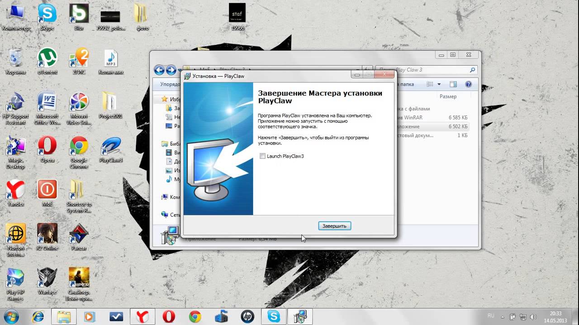The image size is (579, 325).
Task: Open Internet Explorer from taskbar
Action: pos(37,316)
